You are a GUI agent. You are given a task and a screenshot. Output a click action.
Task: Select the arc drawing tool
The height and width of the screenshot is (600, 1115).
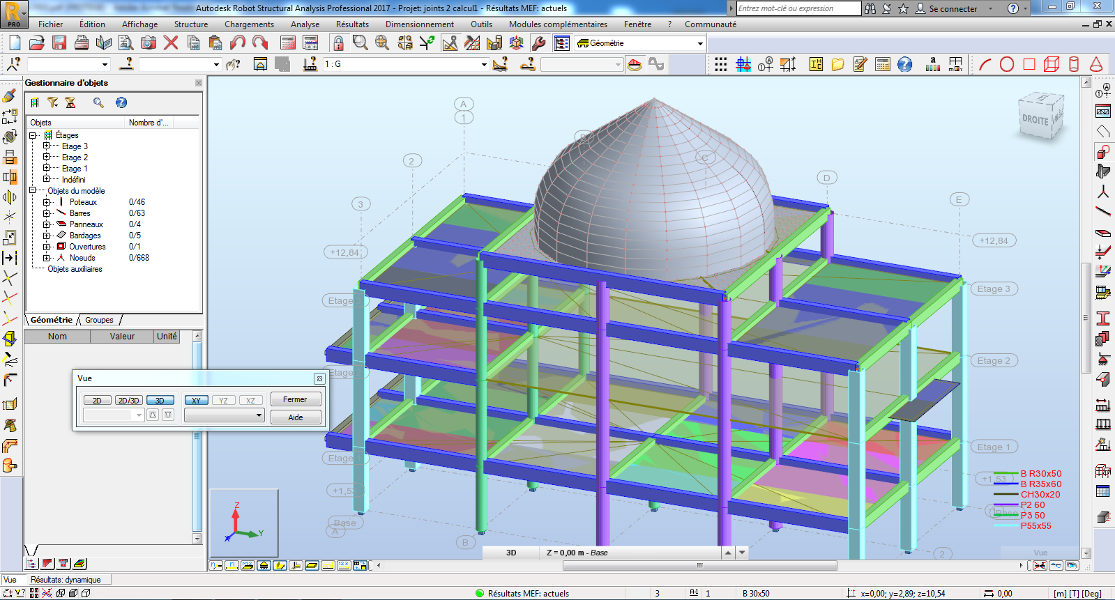click(985, 65)
